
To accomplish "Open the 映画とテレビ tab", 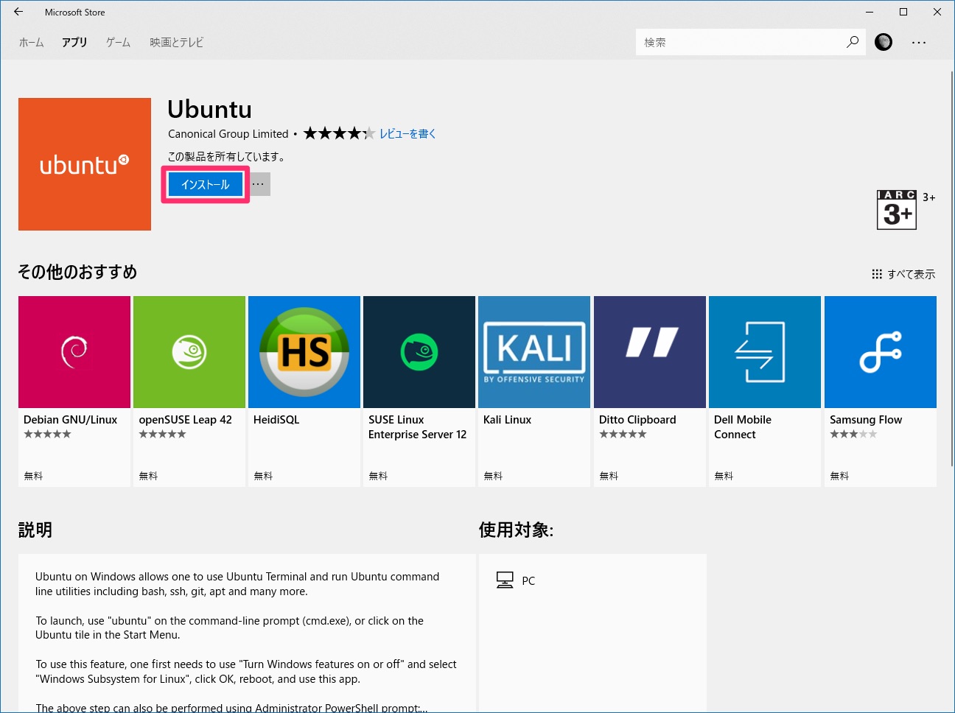I will pyautogui.click(x=177, y=43).
